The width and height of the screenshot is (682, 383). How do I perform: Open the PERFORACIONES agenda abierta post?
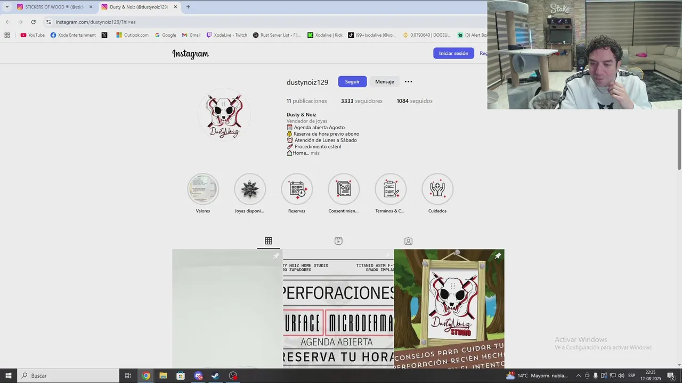[338, 309]
